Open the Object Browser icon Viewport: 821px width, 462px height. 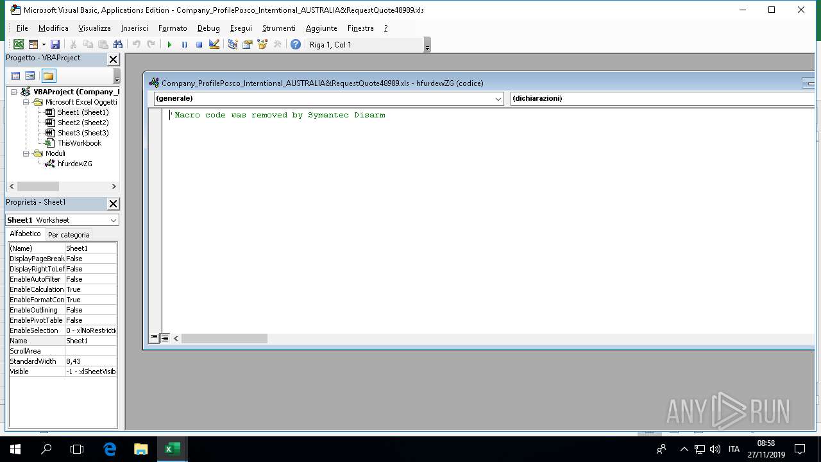(x=262, y=44)
